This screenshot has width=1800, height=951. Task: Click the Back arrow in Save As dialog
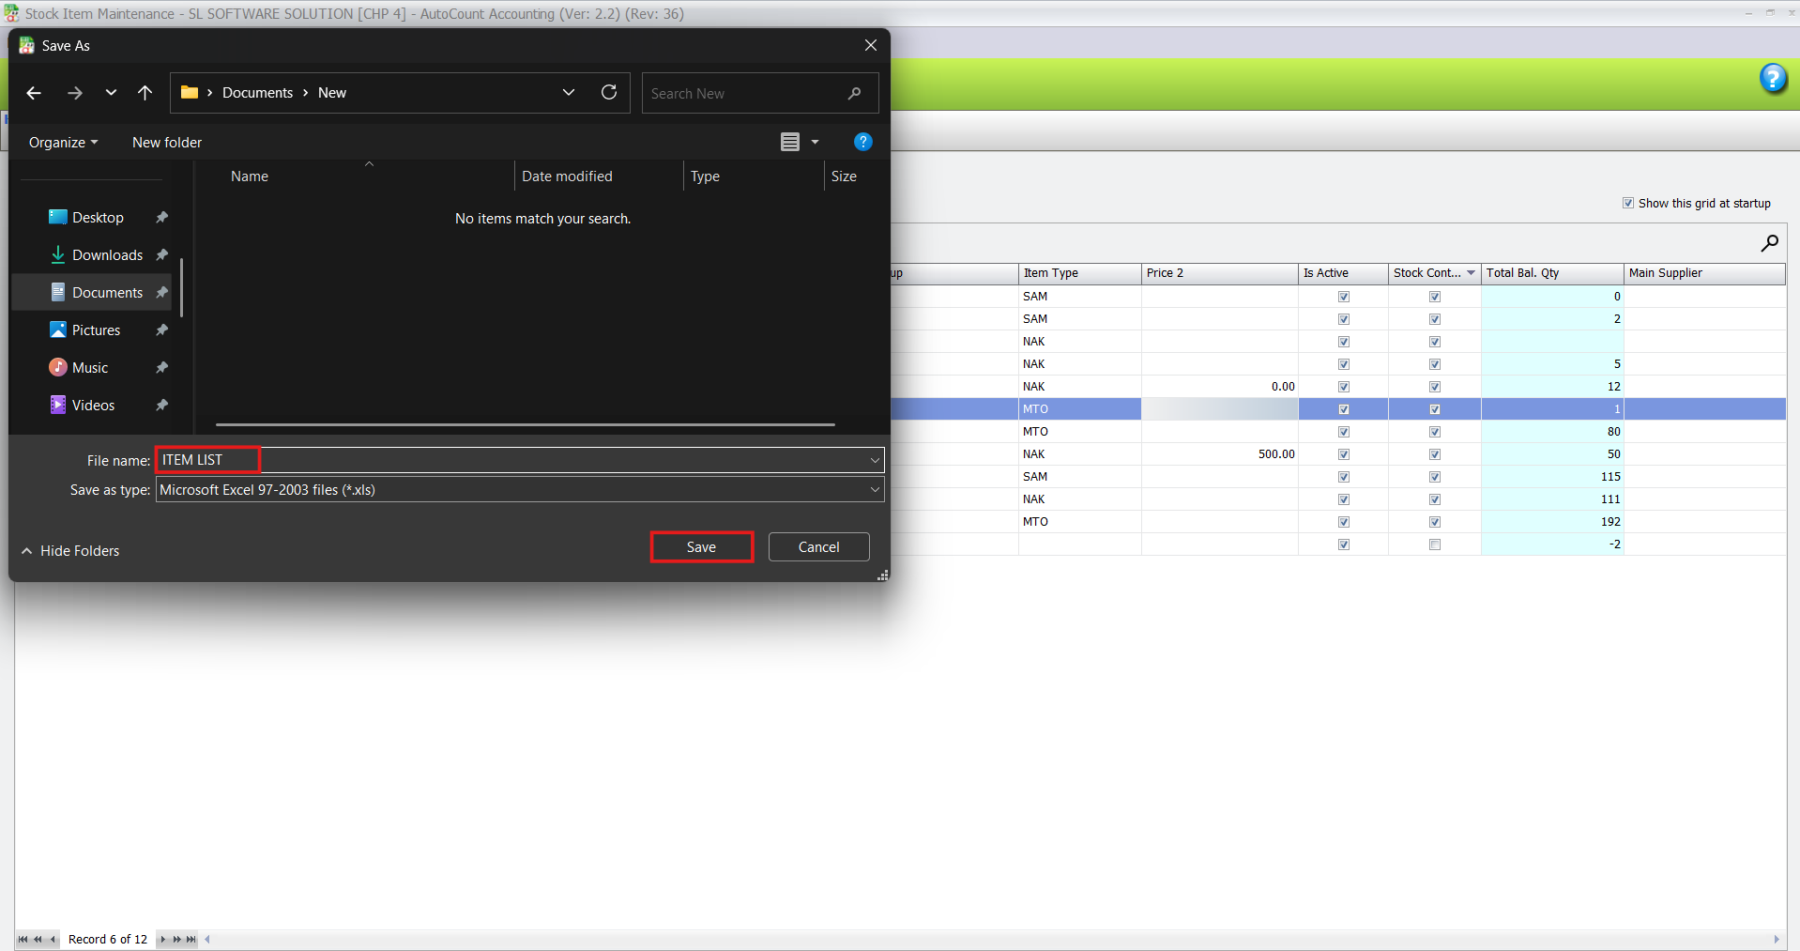pyautogui.click(x=34, y=93)
